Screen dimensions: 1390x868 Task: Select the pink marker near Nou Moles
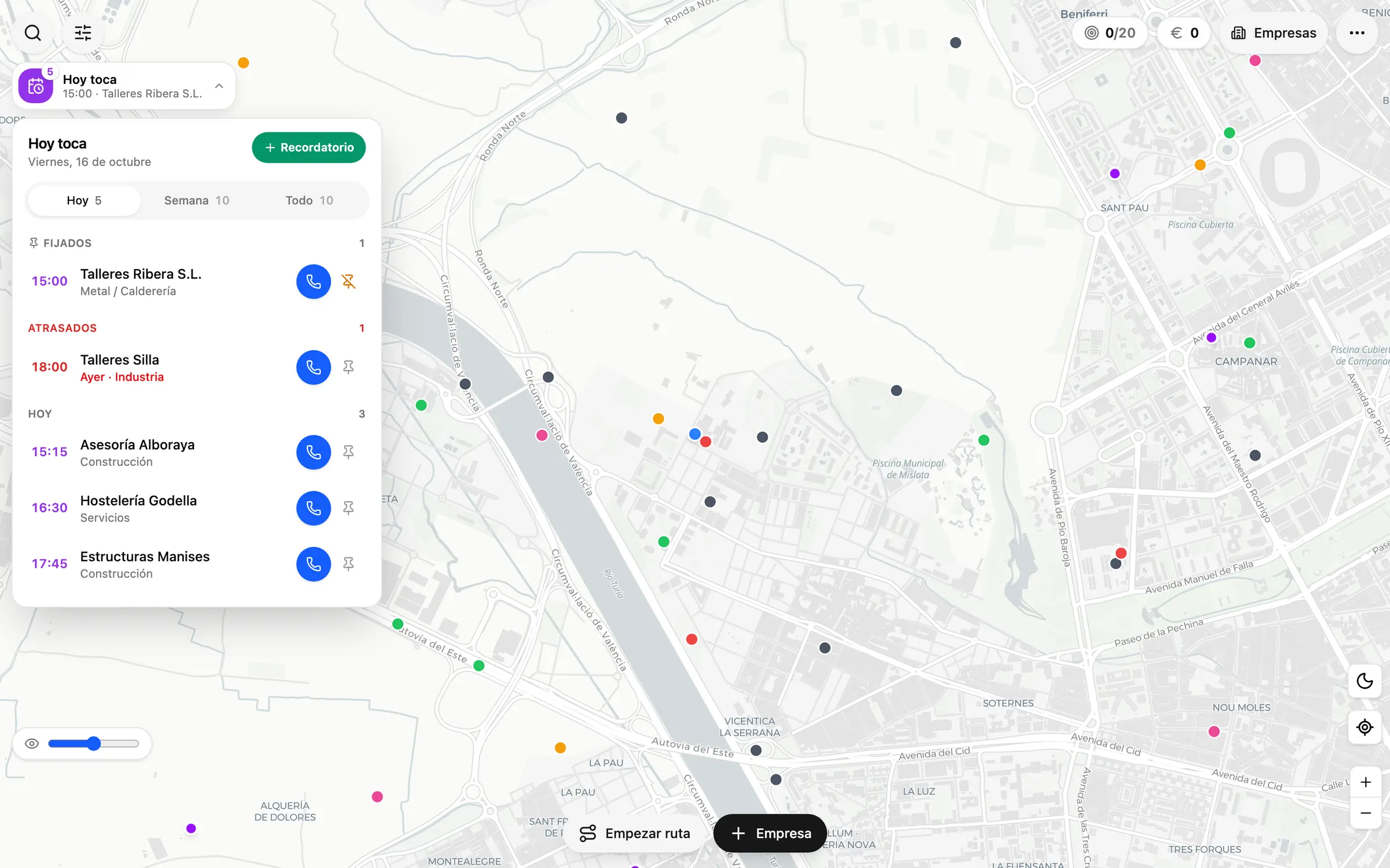tap(1215, 732)
